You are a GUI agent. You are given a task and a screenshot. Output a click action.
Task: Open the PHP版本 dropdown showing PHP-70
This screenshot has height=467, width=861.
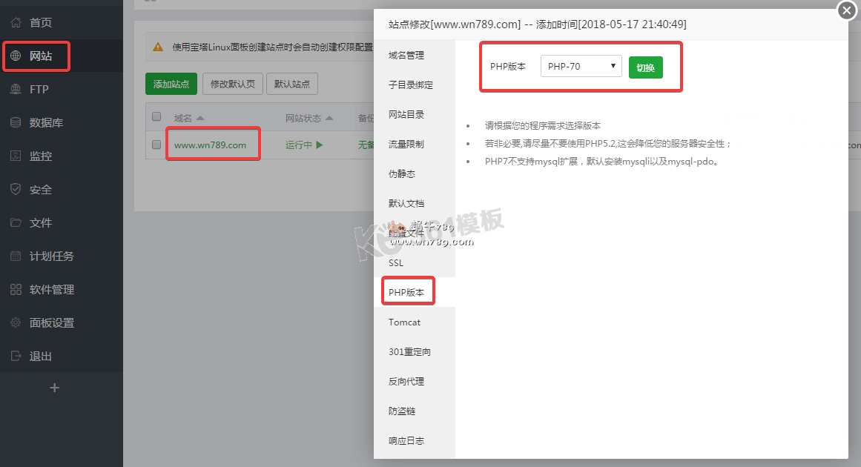click(581, 67)
